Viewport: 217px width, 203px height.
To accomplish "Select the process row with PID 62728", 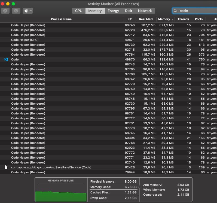I will 108,30.
